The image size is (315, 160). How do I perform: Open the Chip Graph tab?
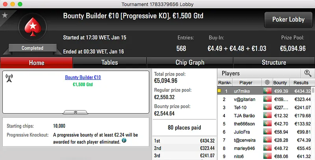pos(190,63)
